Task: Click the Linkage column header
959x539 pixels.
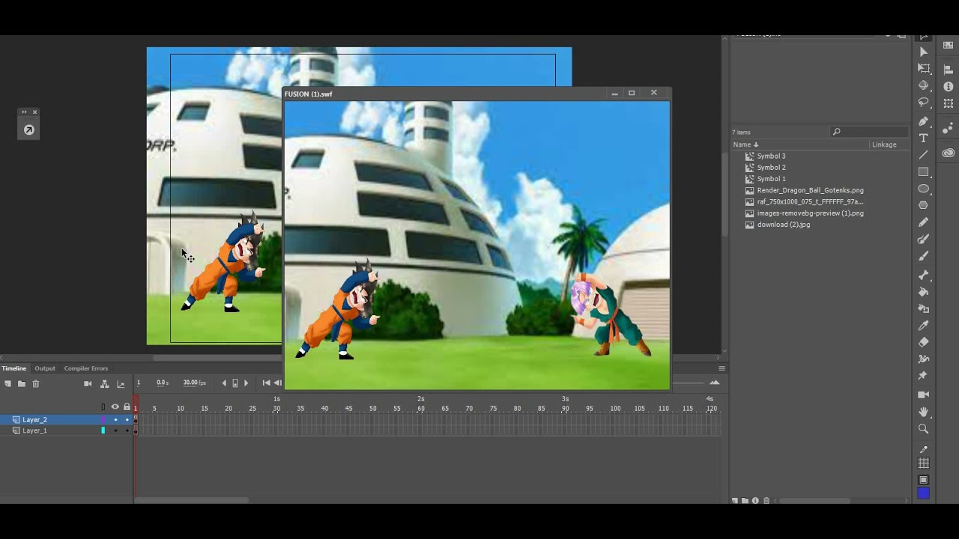Action: click(x=884, y=144)
